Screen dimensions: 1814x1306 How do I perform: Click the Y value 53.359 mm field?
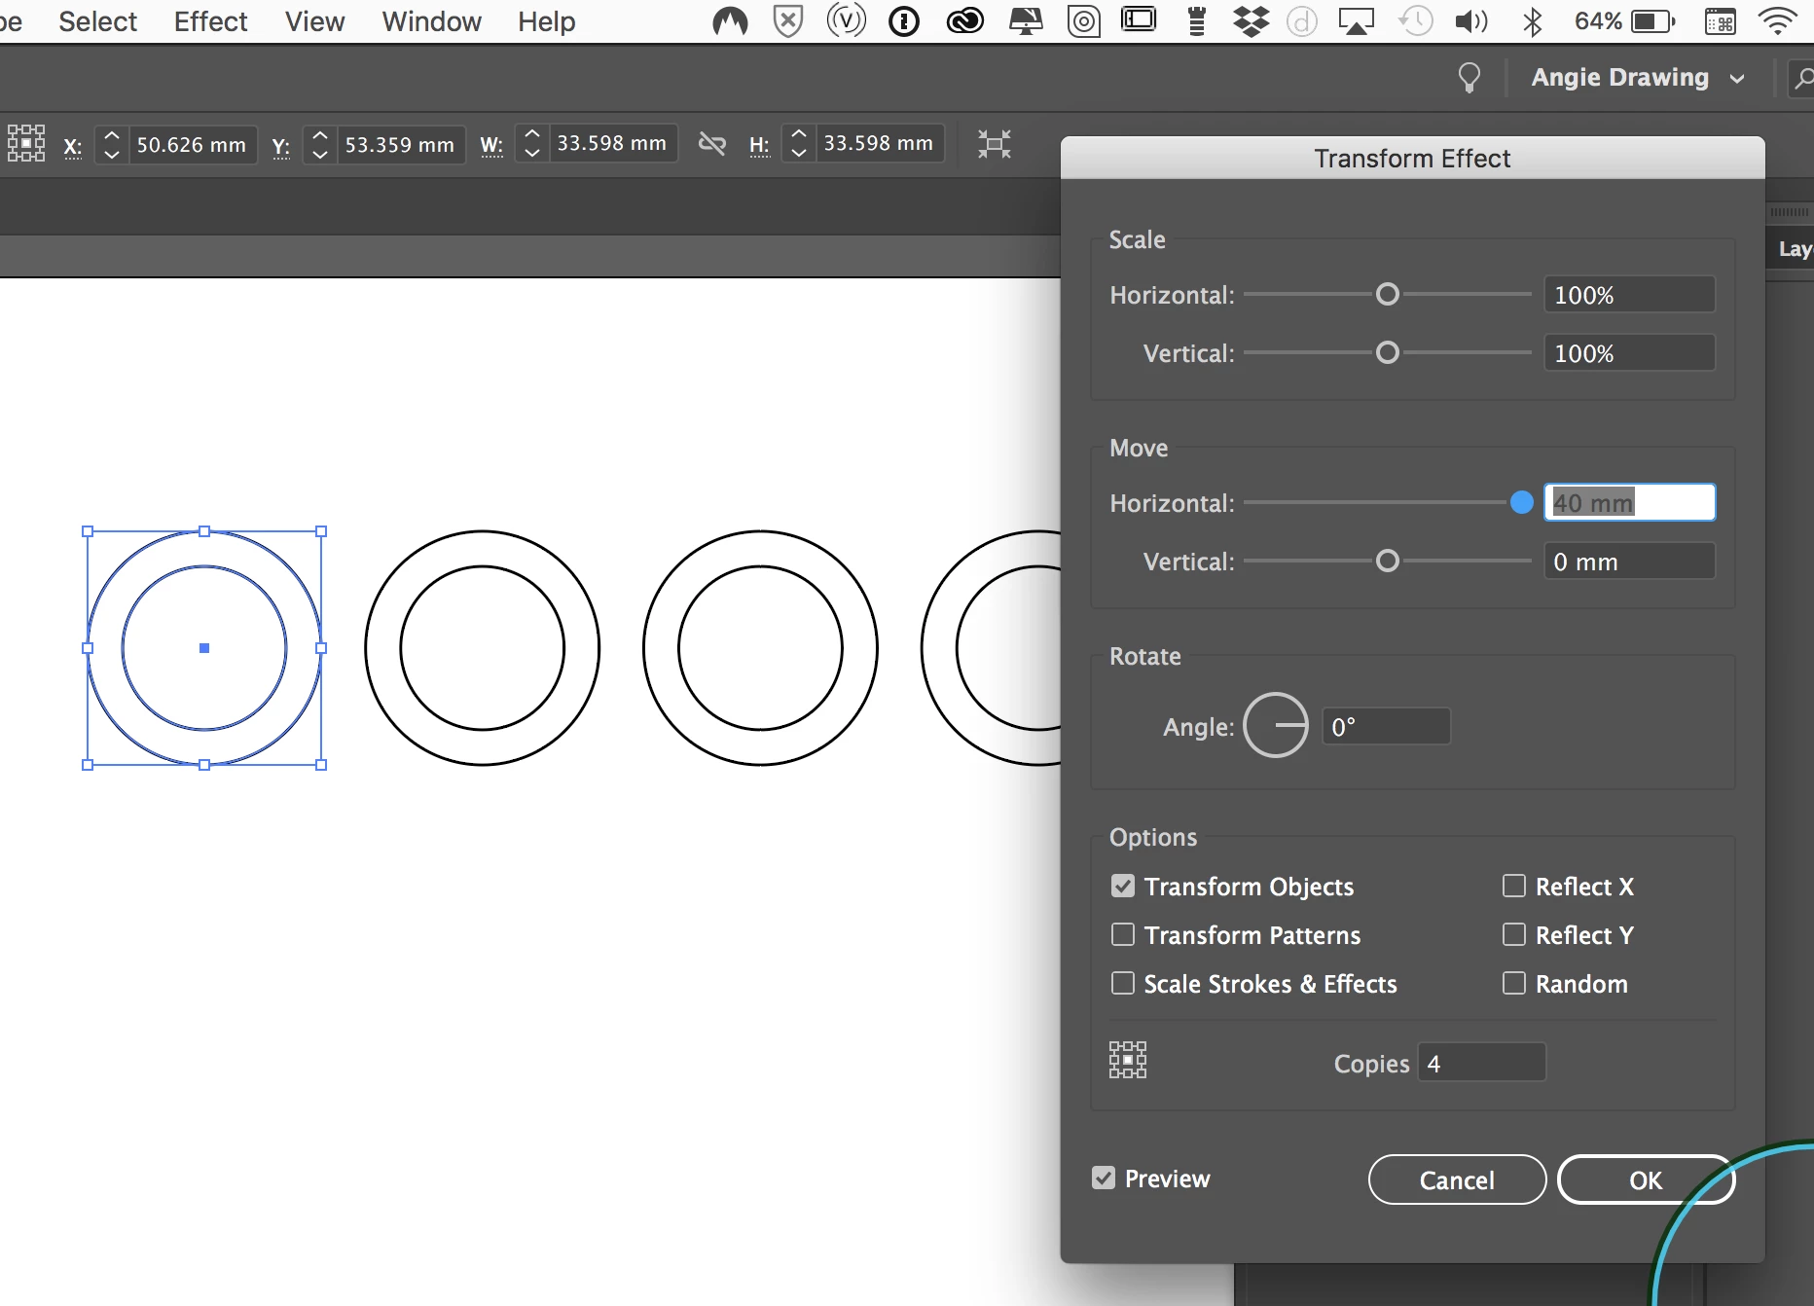coord(400,144)
